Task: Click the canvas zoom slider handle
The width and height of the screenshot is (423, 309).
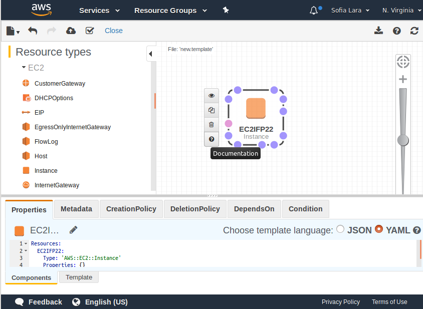Action: [x=403, y=140]
